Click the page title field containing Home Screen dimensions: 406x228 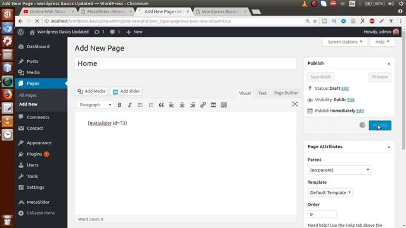pos(186,63)
